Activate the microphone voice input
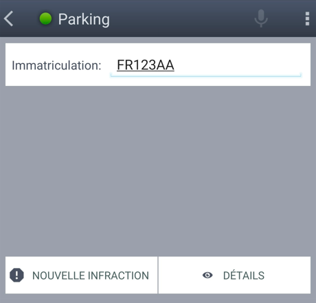Image resolution: width=316 pixels, height=303 pixels. point(261,19)
